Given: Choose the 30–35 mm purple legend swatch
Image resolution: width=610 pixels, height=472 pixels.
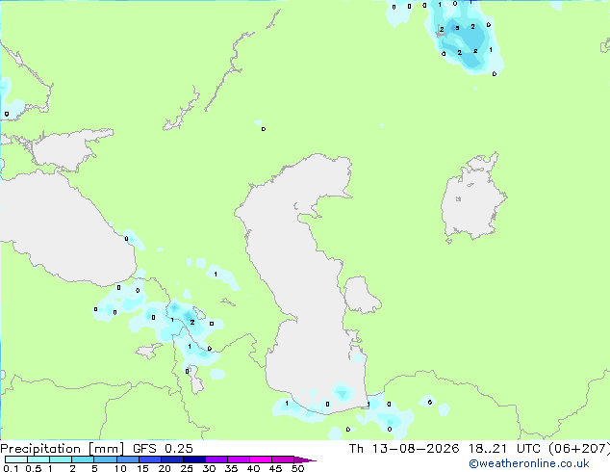Looking at the screenshot, I should (216, 459).
